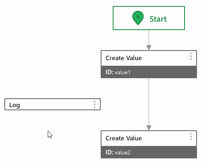The width and height of the screenshot is (205, 166).
Task: Click arrowhead entering the value2 node
Action: click(149, 128)
